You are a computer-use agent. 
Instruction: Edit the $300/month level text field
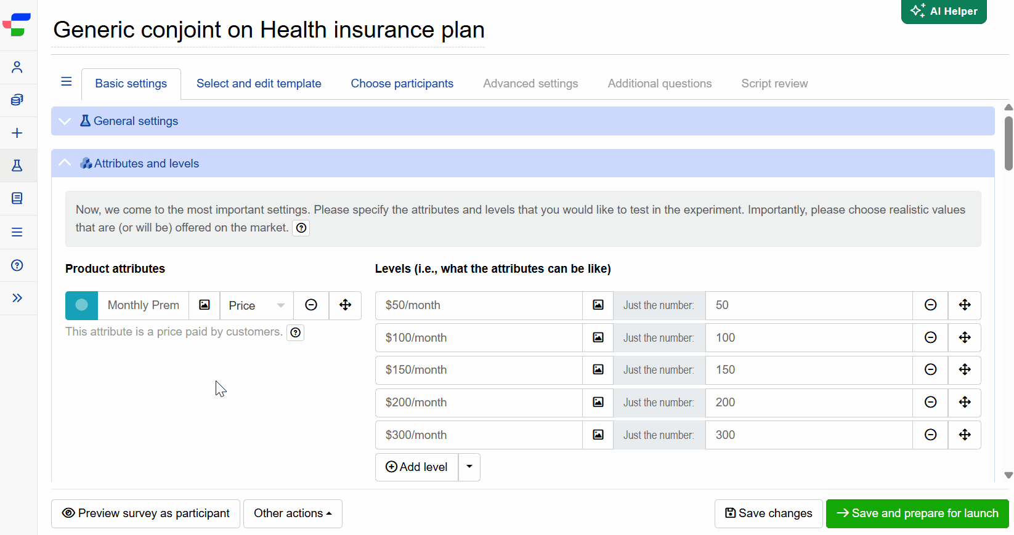coord(479,435)
